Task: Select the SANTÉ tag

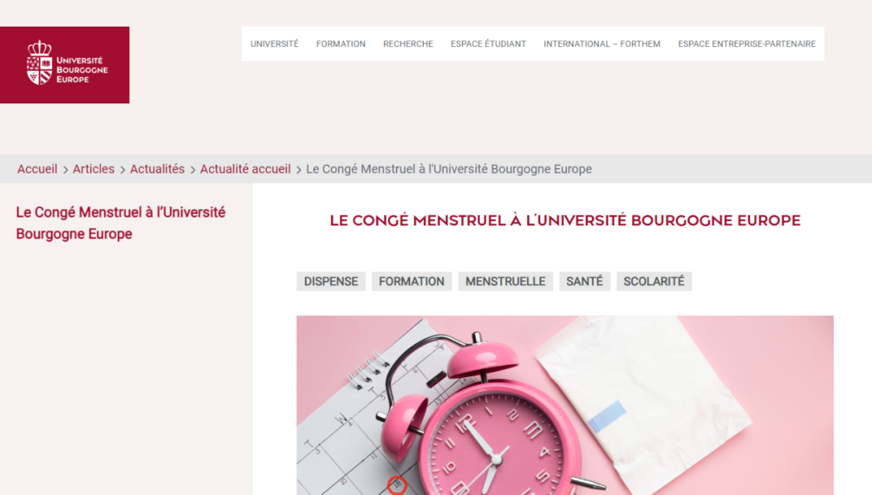Action: (x=585, y=282)
